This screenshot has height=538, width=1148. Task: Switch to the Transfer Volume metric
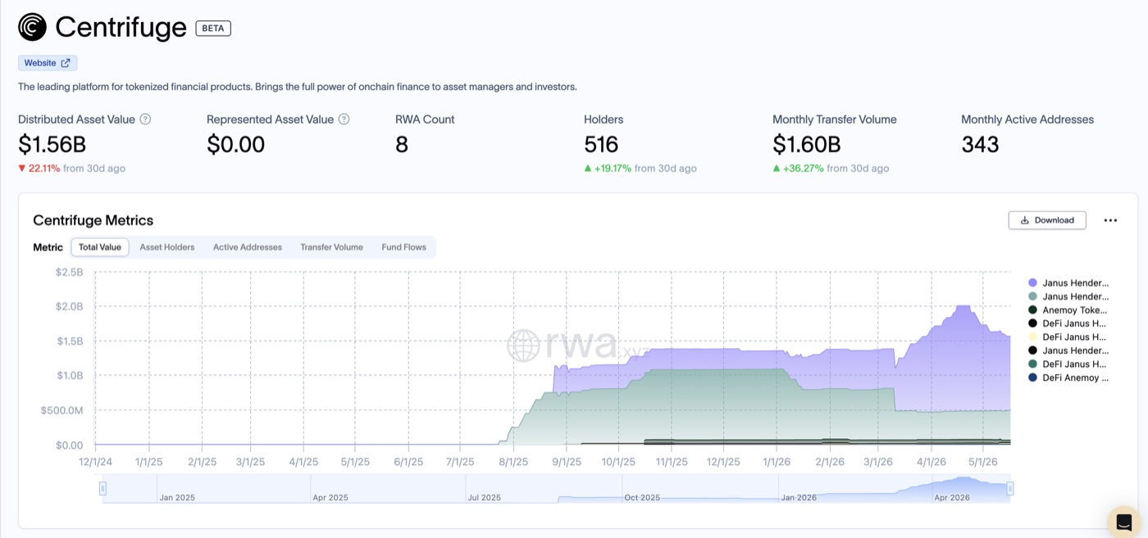(331, 247)
